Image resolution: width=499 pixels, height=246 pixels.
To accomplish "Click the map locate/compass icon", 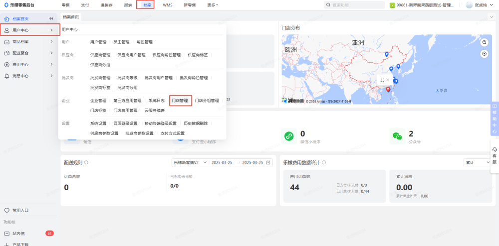I will (x=484, y=54).
